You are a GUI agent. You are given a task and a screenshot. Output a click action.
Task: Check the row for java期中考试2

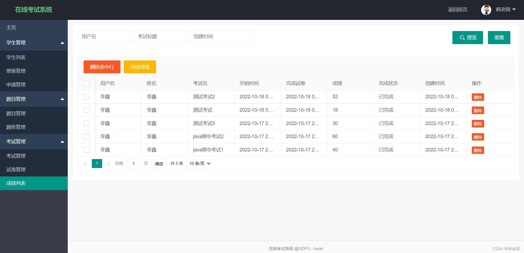tap(87, 137)
